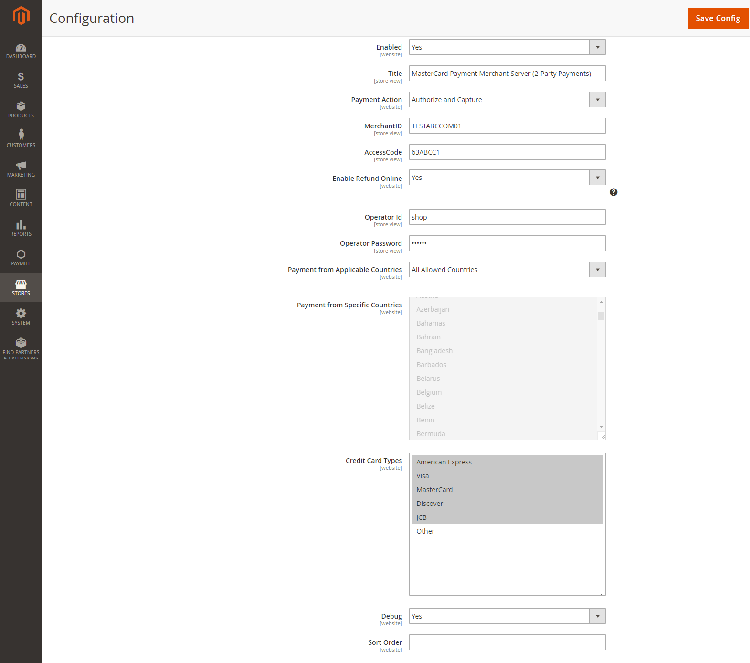The height and width of the screenshot is (663, 750).
Task: Open the Content layout icon
Action: 21,194
